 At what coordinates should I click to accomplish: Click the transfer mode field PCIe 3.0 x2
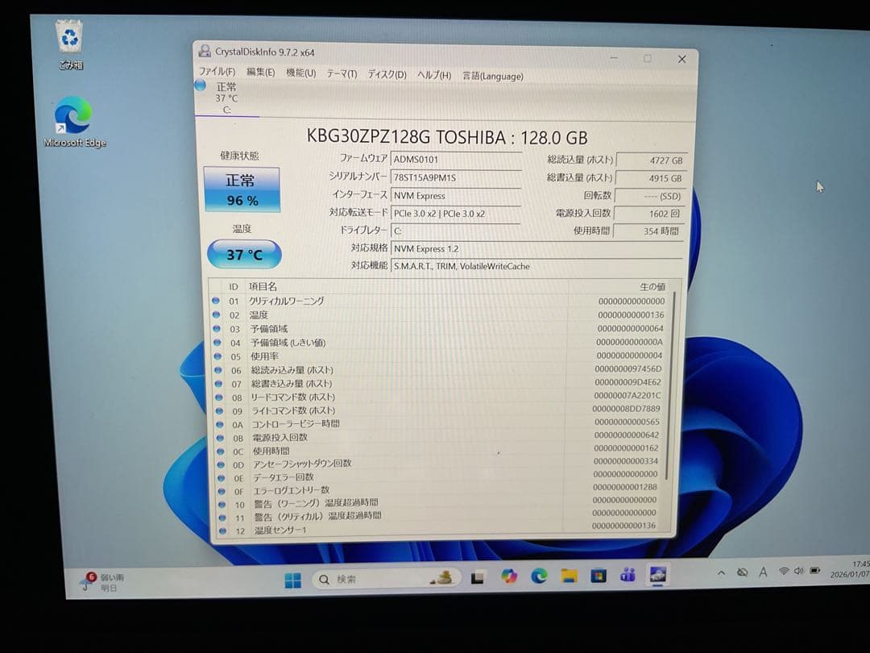pyautogui.click(x=455, y=213)
